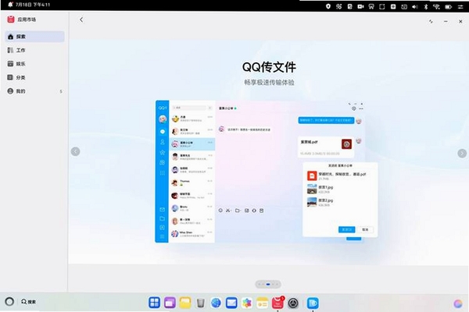
Task: Open the notification bell in the status bar
Action: click(x=10, y=5)
